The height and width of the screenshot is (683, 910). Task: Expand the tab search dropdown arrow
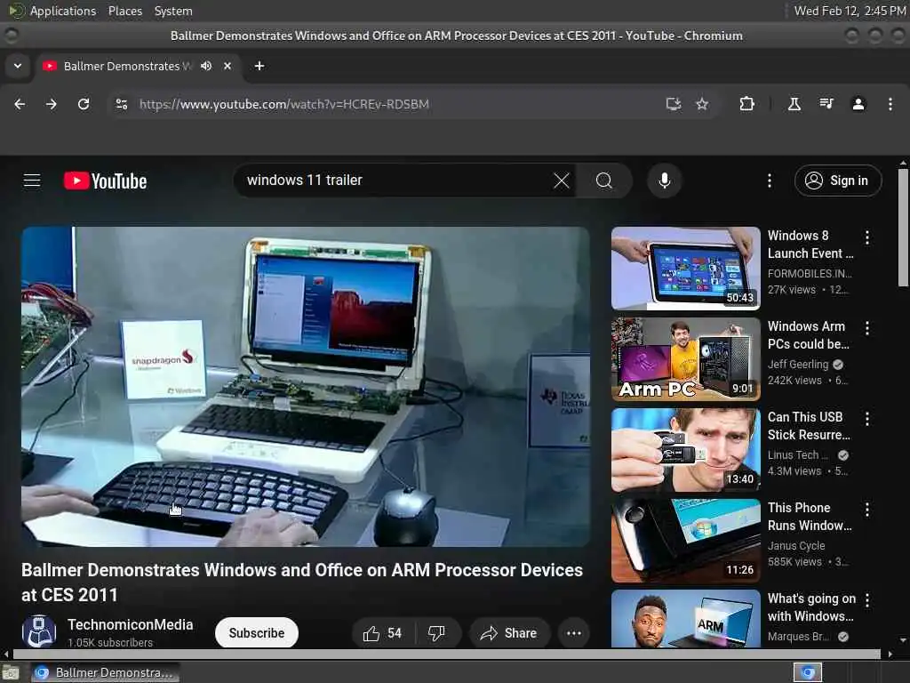point(18,66)
